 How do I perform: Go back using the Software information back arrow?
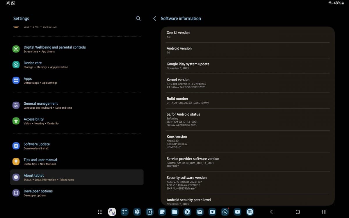[x=154, y=18]
